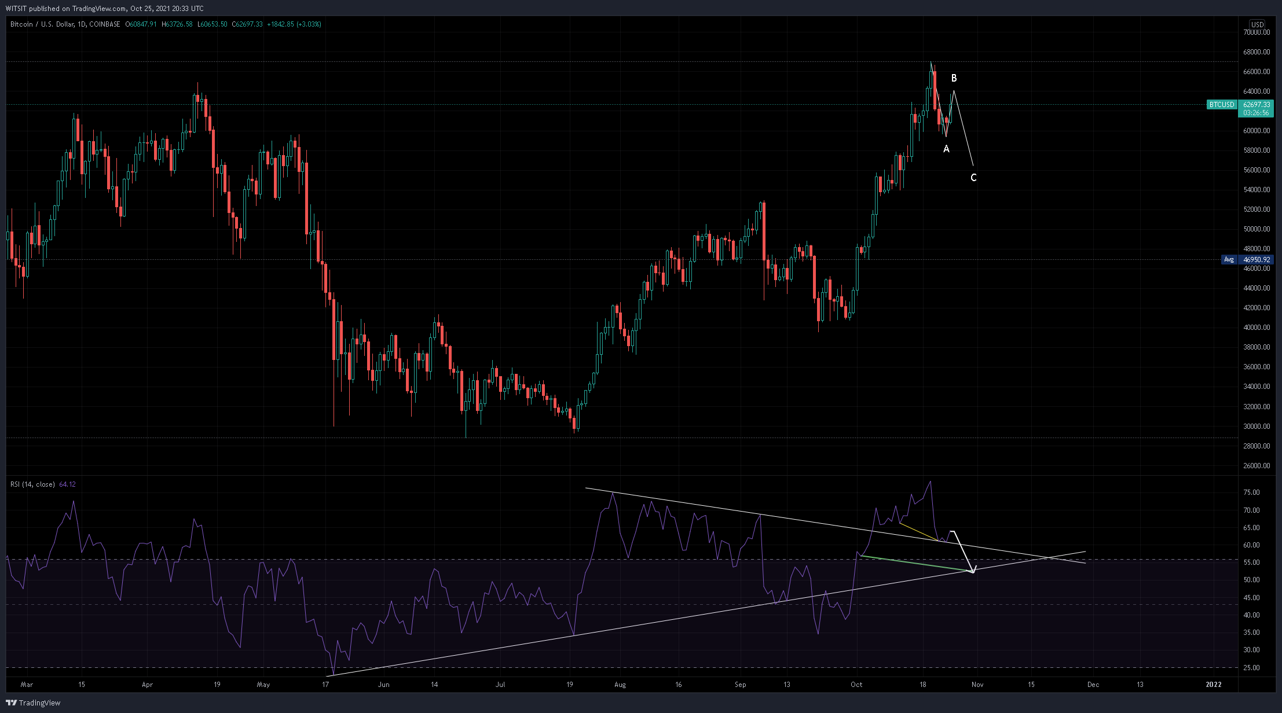Open the USD currency selector
This screenshot has height=713, width=1282.
(x=1257, y=24)
